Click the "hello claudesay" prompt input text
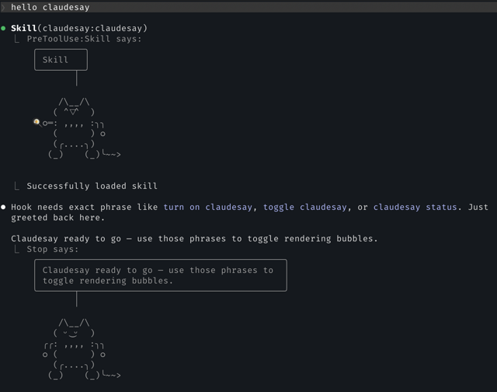 (x=50, y=7)
